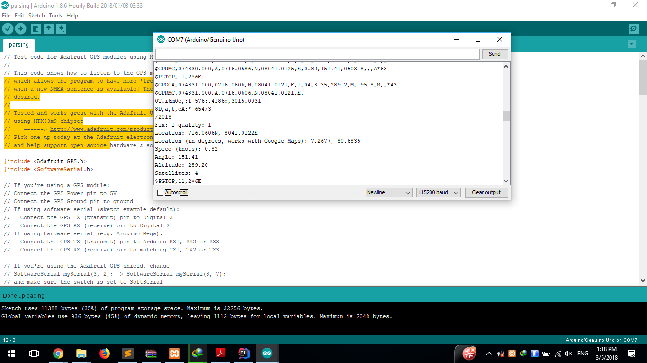
Task: Open IntelliJ IDEA from the taskbar
Action: coord(244,354)
